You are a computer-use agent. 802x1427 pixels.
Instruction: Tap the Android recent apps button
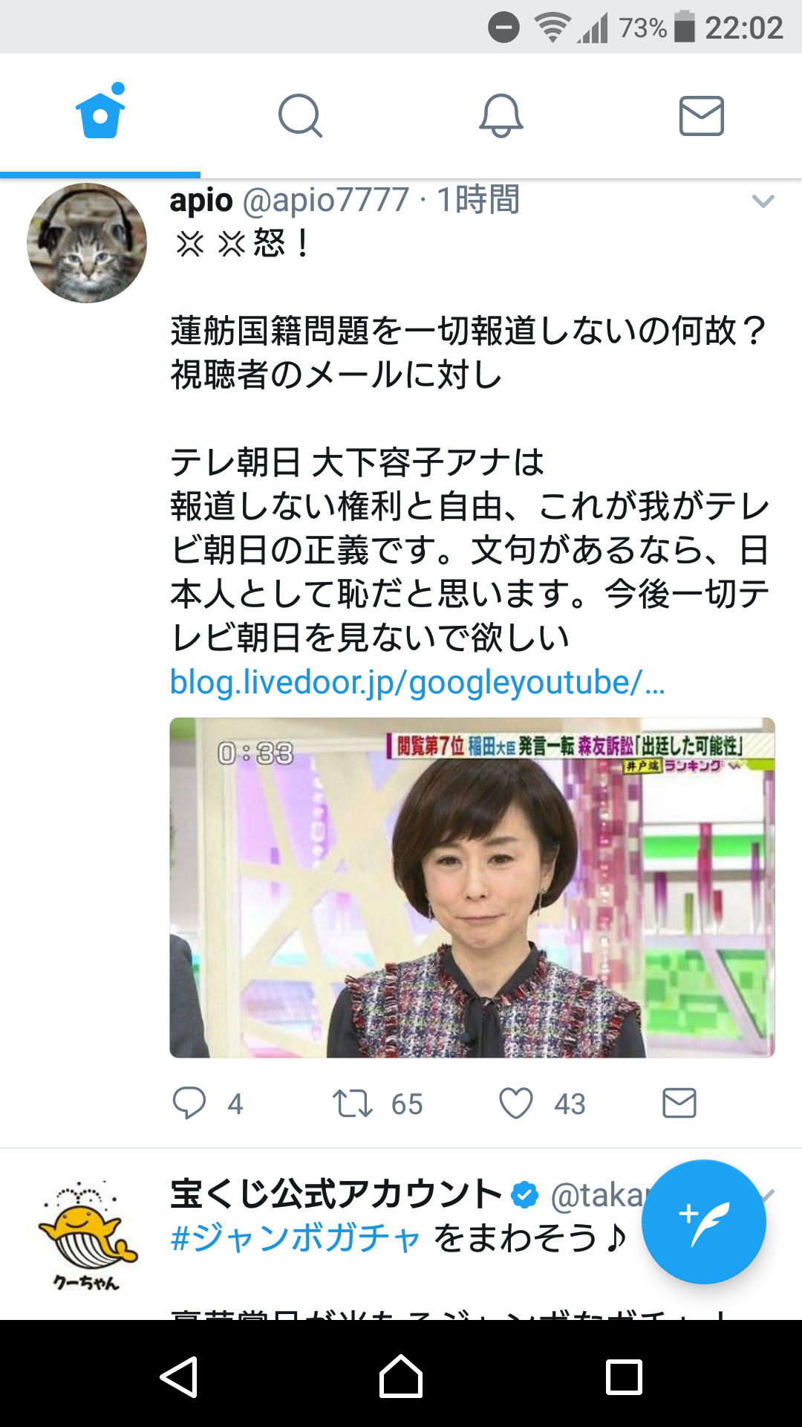tap(624, 1376)
